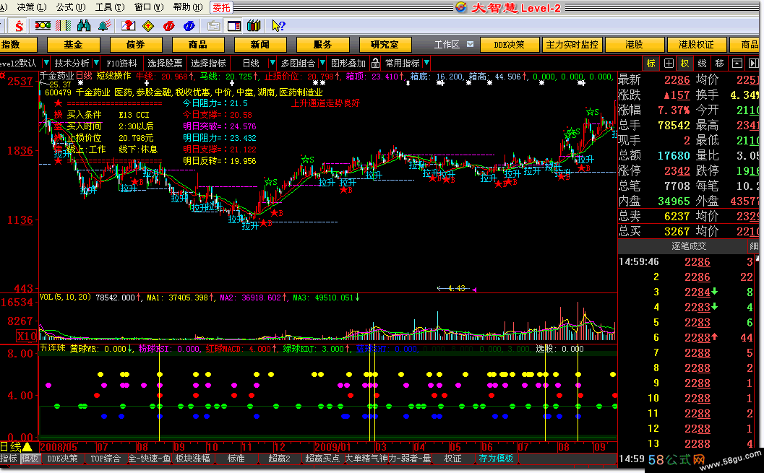Click the skip-to-end panel icon
The height and width of the screenshot is (473, 764).
coord(753,64)
